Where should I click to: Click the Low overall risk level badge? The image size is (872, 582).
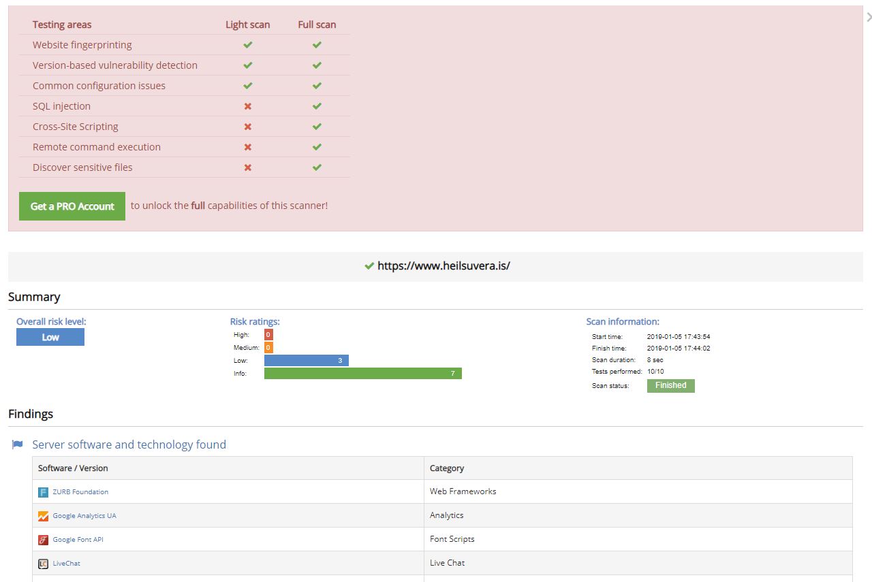50,337
